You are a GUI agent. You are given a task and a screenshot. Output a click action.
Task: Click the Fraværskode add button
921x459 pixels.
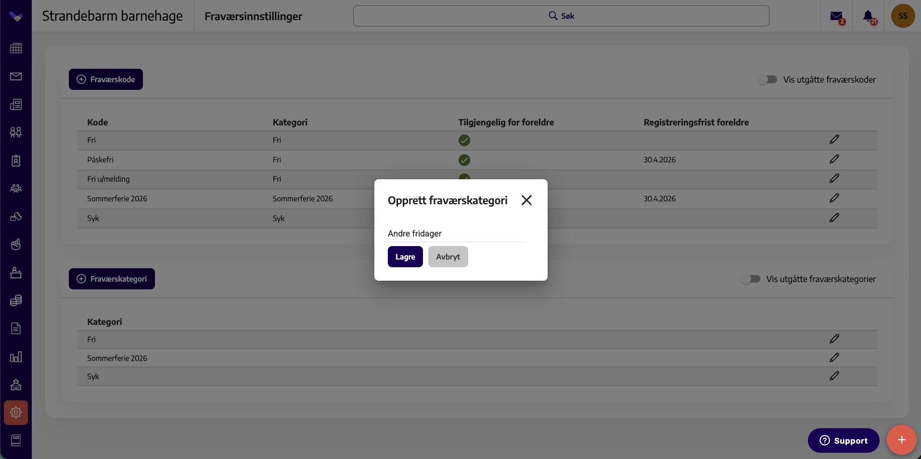(106, 79)
